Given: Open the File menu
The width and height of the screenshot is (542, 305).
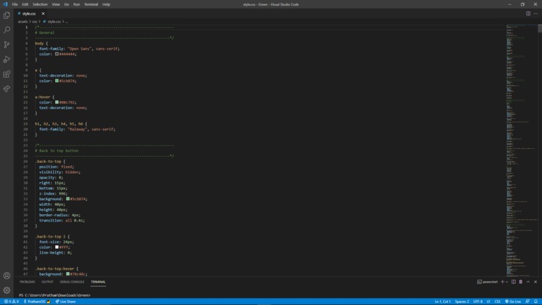Looking at the screenshot, I should (x=15, y=5).
